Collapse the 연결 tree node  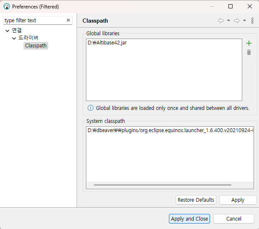pos(8,31)
